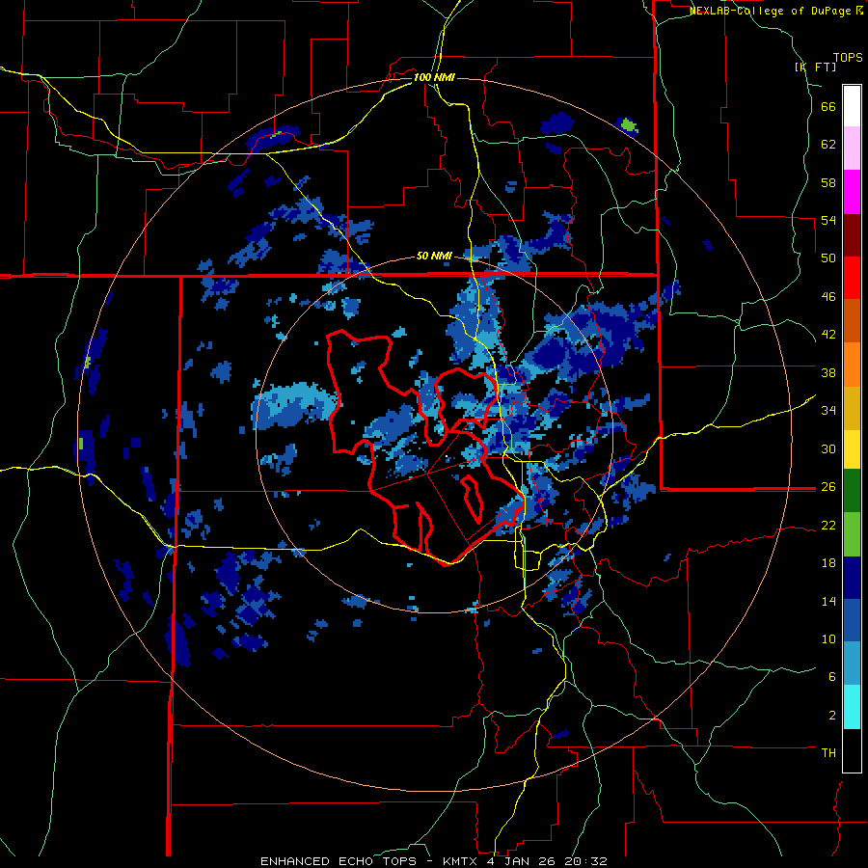The height and width of the screenshot is (868, 868).
Task: Click the 46 legend scale number
Action: [x=828, y=297]
